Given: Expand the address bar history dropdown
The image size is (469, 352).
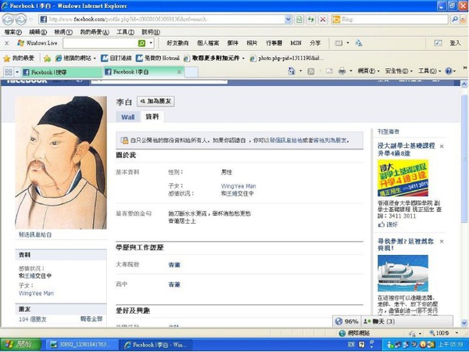Looking at the screenshot, I should [288, 20].
